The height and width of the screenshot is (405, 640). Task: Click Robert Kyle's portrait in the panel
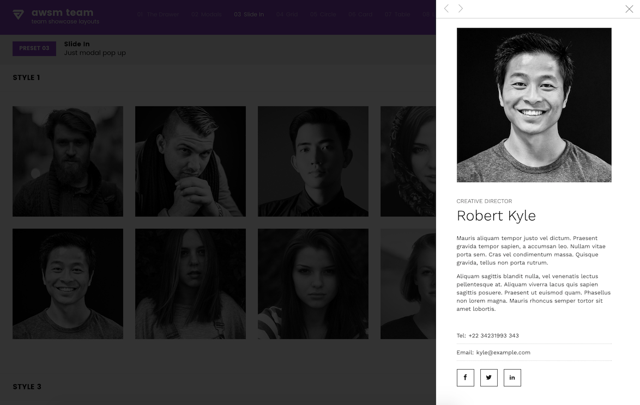(x=534, y=105)
